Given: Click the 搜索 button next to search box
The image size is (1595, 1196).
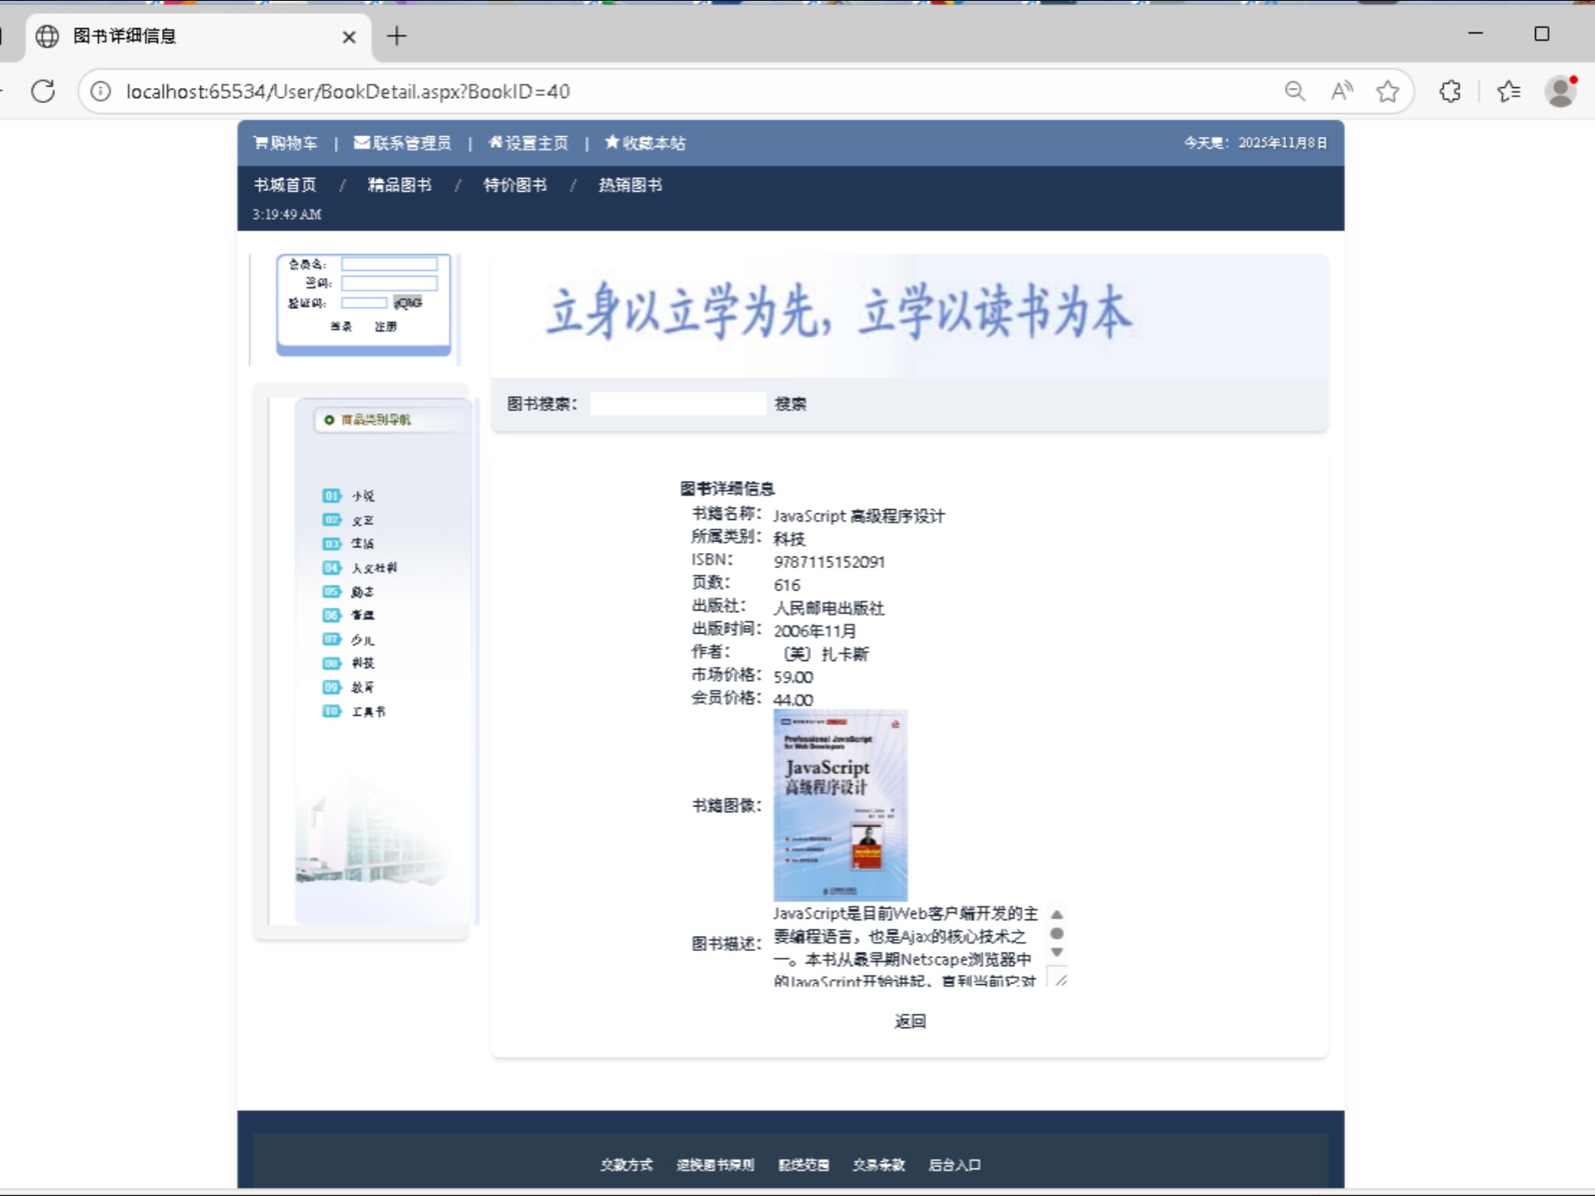Looking at the screenshot, I should pos(790,404).
